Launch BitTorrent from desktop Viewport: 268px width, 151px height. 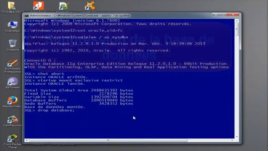click(x=13, y=83)
